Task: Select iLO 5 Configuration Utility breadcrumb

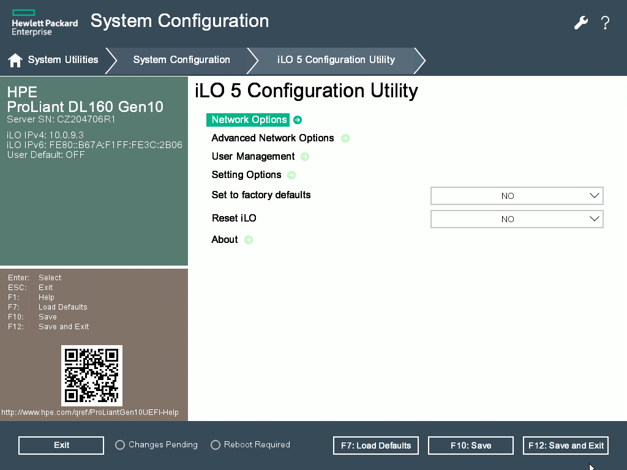Action: [x=336, y=59]
